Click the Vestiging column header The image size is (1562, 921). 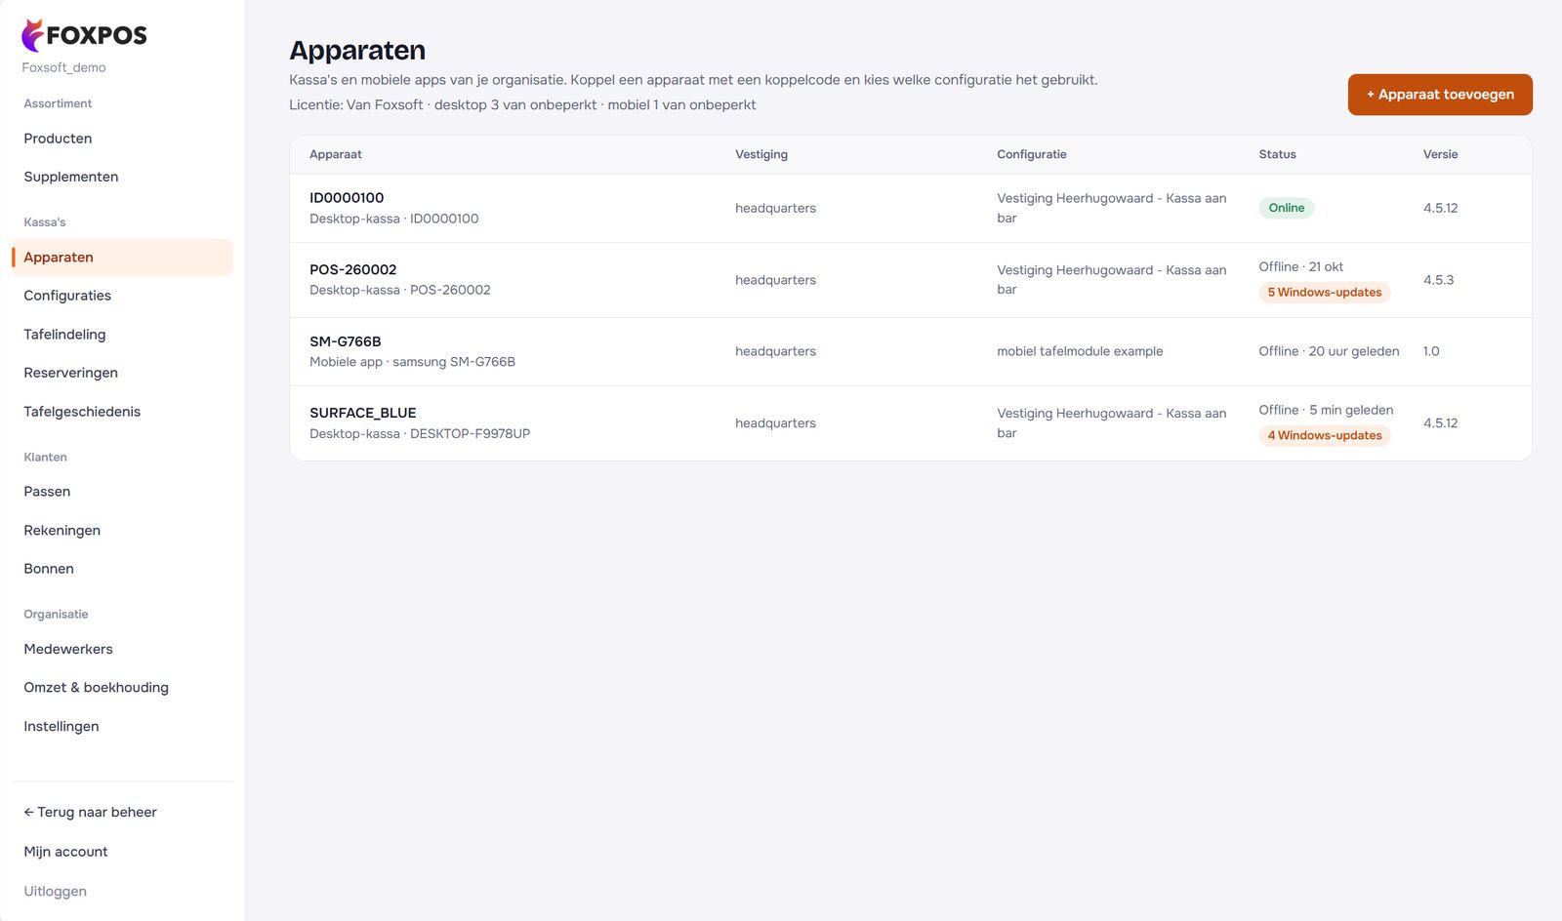[x=761, y=154]
